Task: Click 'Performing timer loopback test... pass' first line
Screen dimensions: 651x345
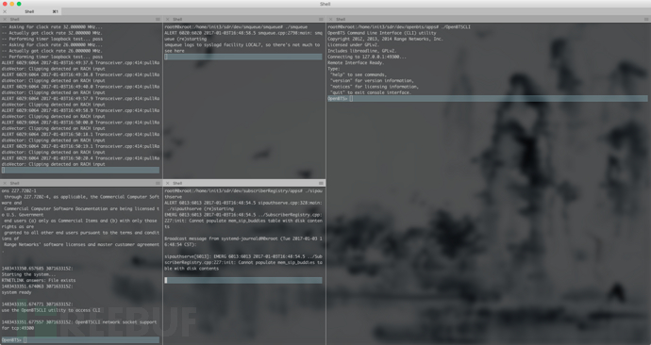Action: (52, 39)
